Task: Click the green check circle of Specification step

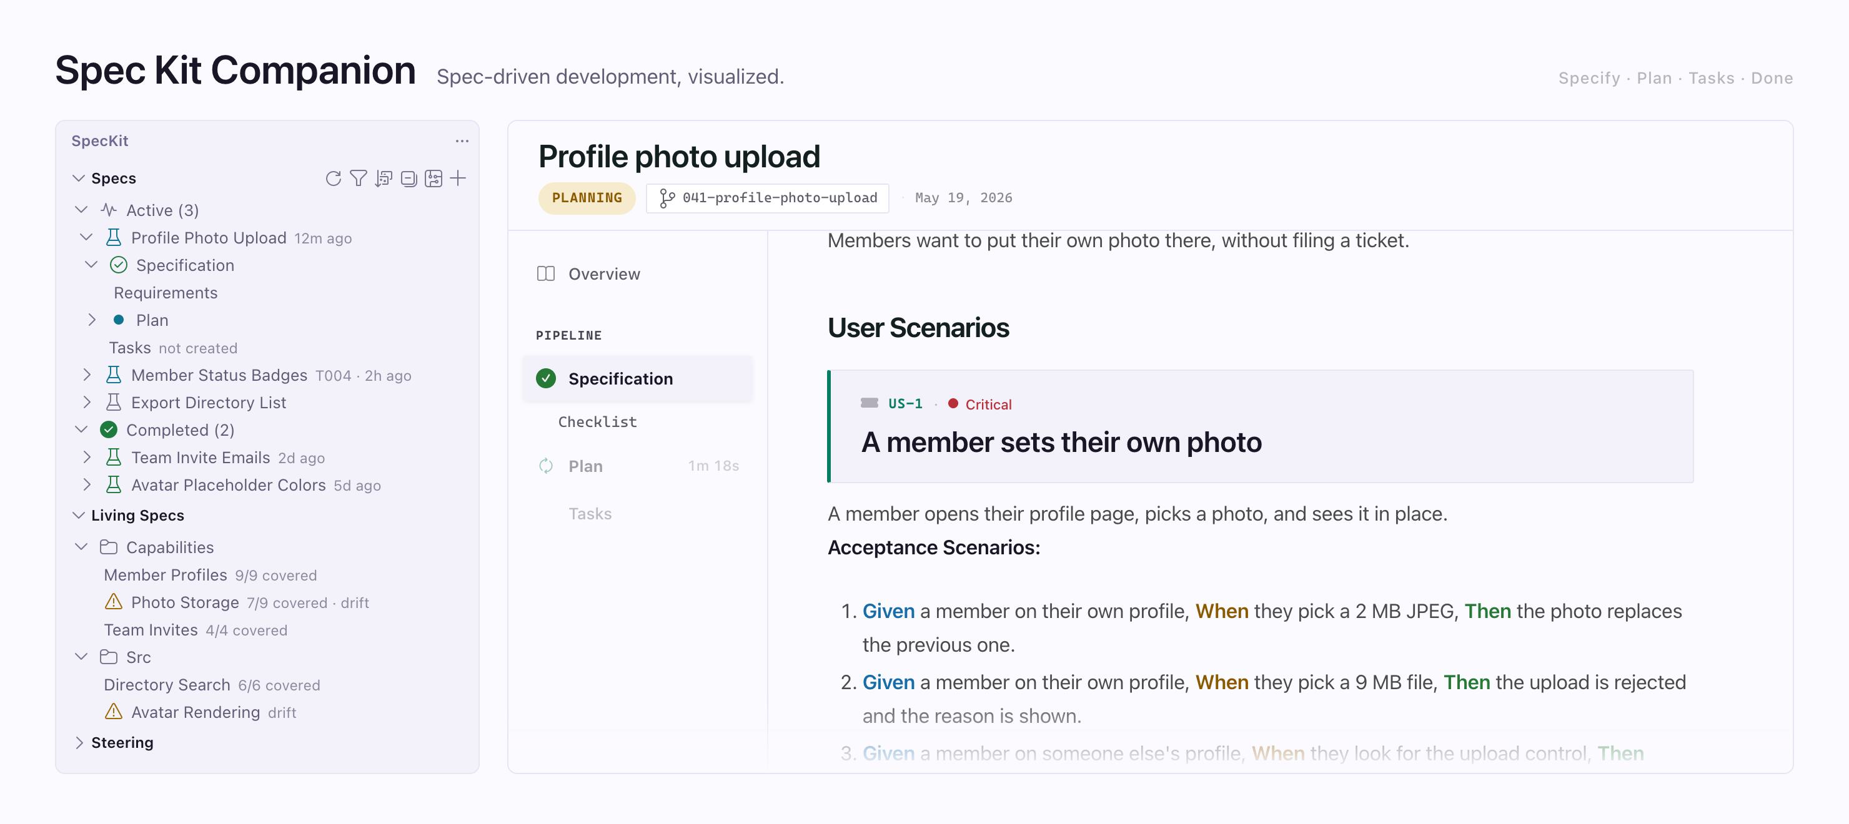Action: click(x=546, y=379)
